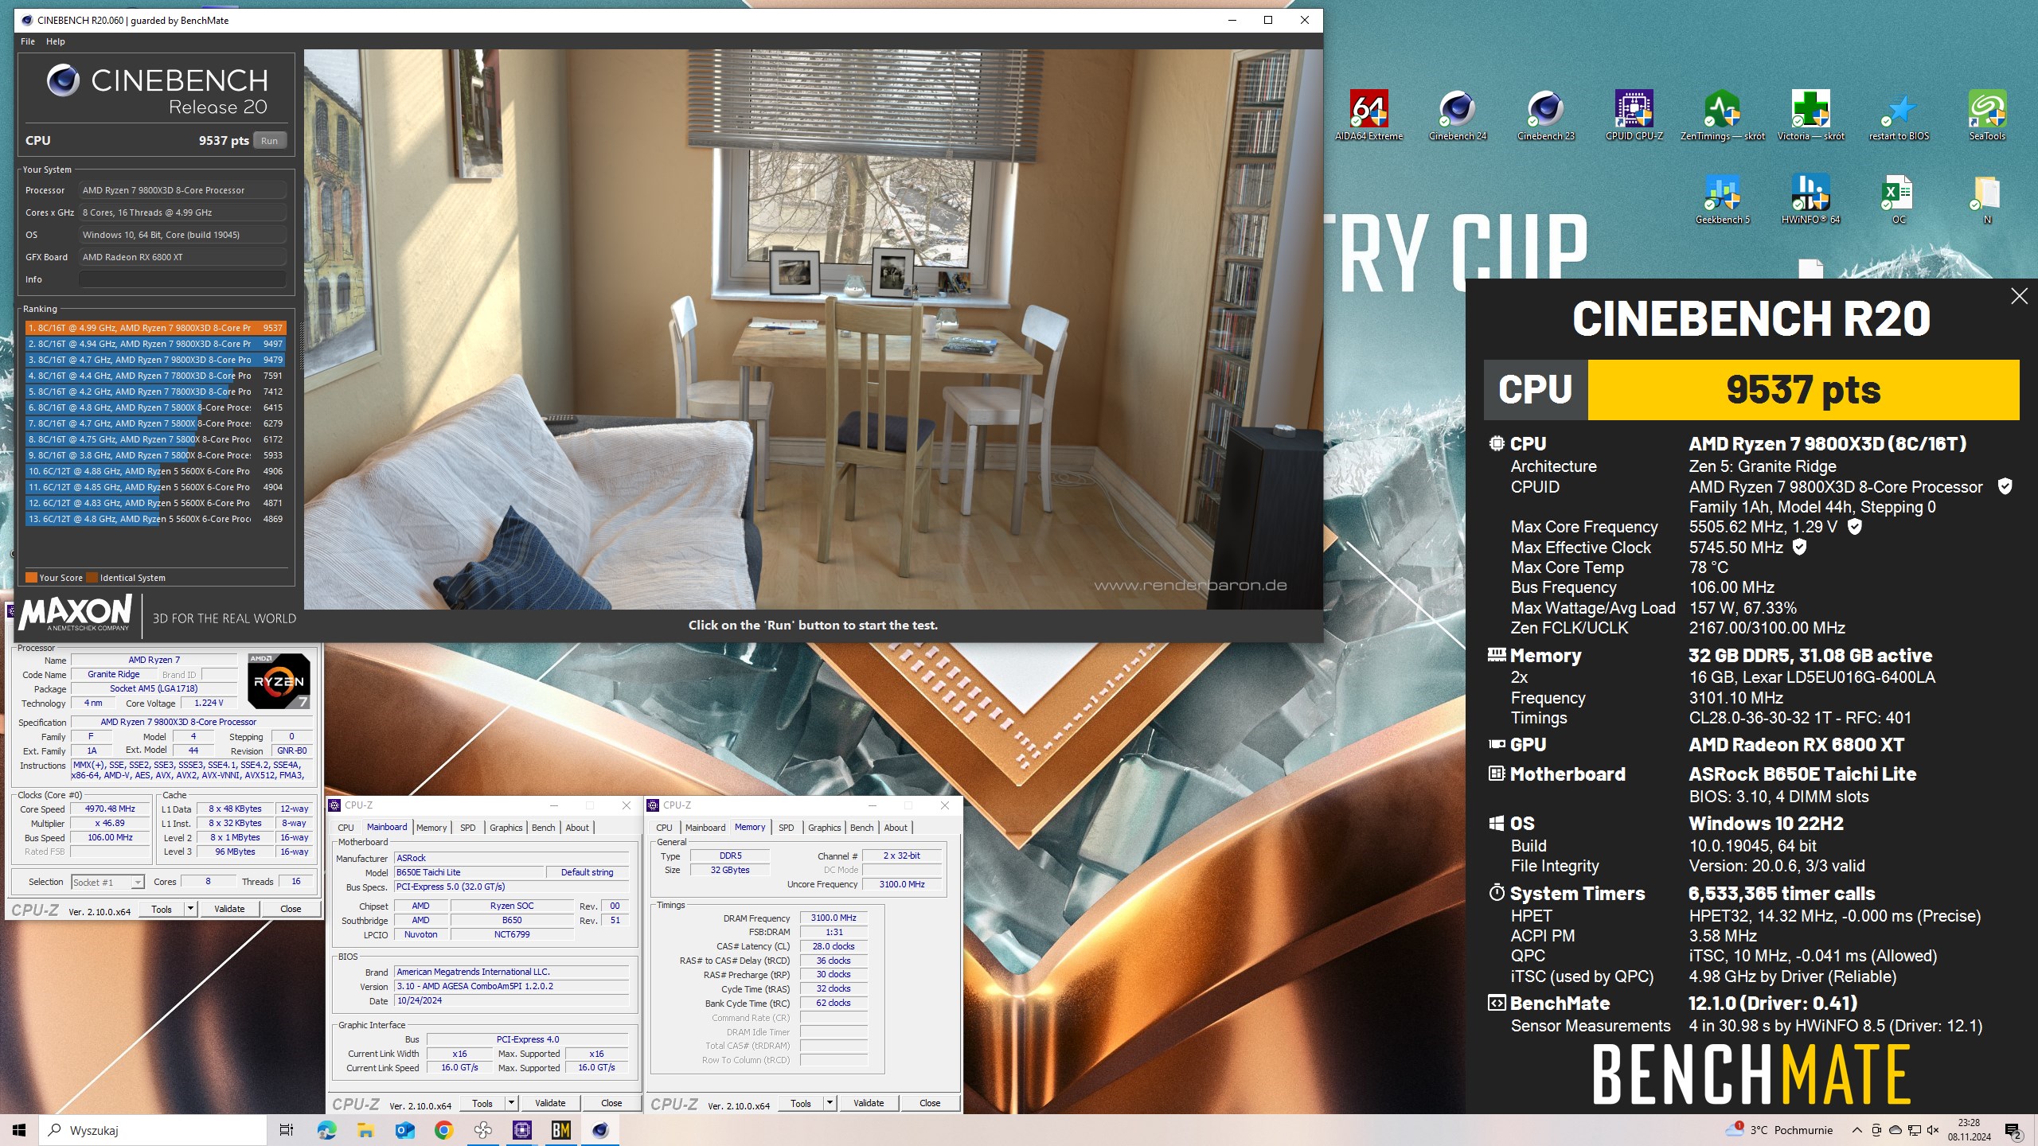Viewport: 2038px width, 1146px height.
Task: Select CPU tab in CPU-Z Mainboard window
Action: (x=346, y=828)
